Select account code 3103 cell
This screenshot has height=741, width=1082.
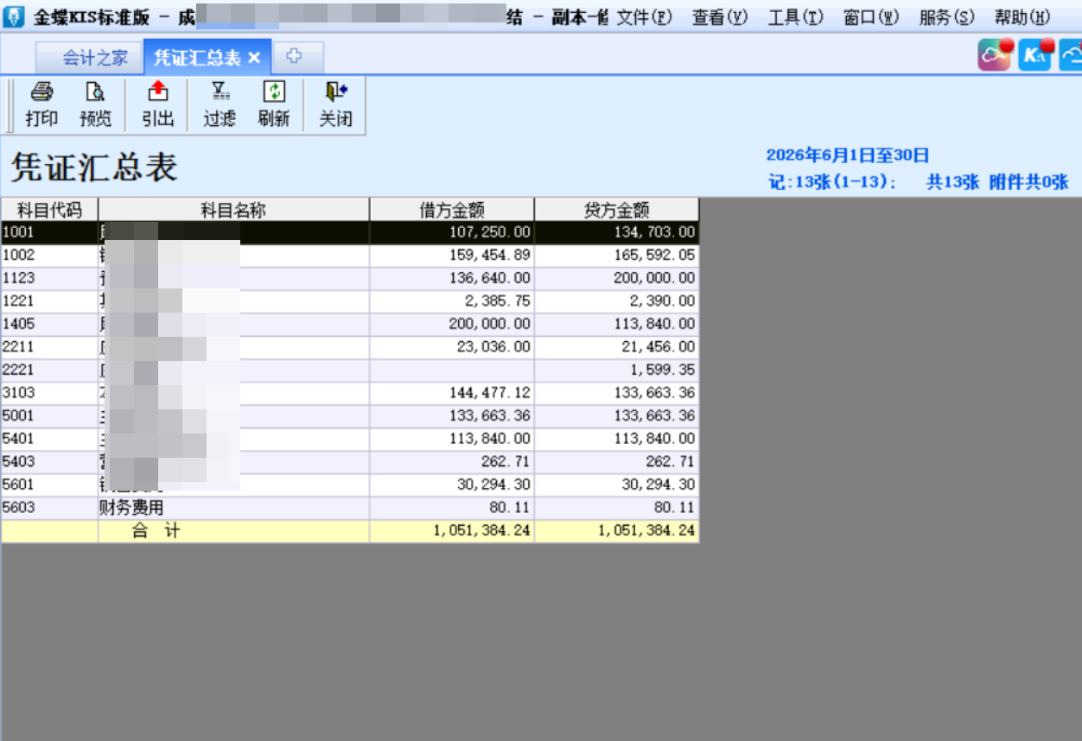click(x=49, y=393)
